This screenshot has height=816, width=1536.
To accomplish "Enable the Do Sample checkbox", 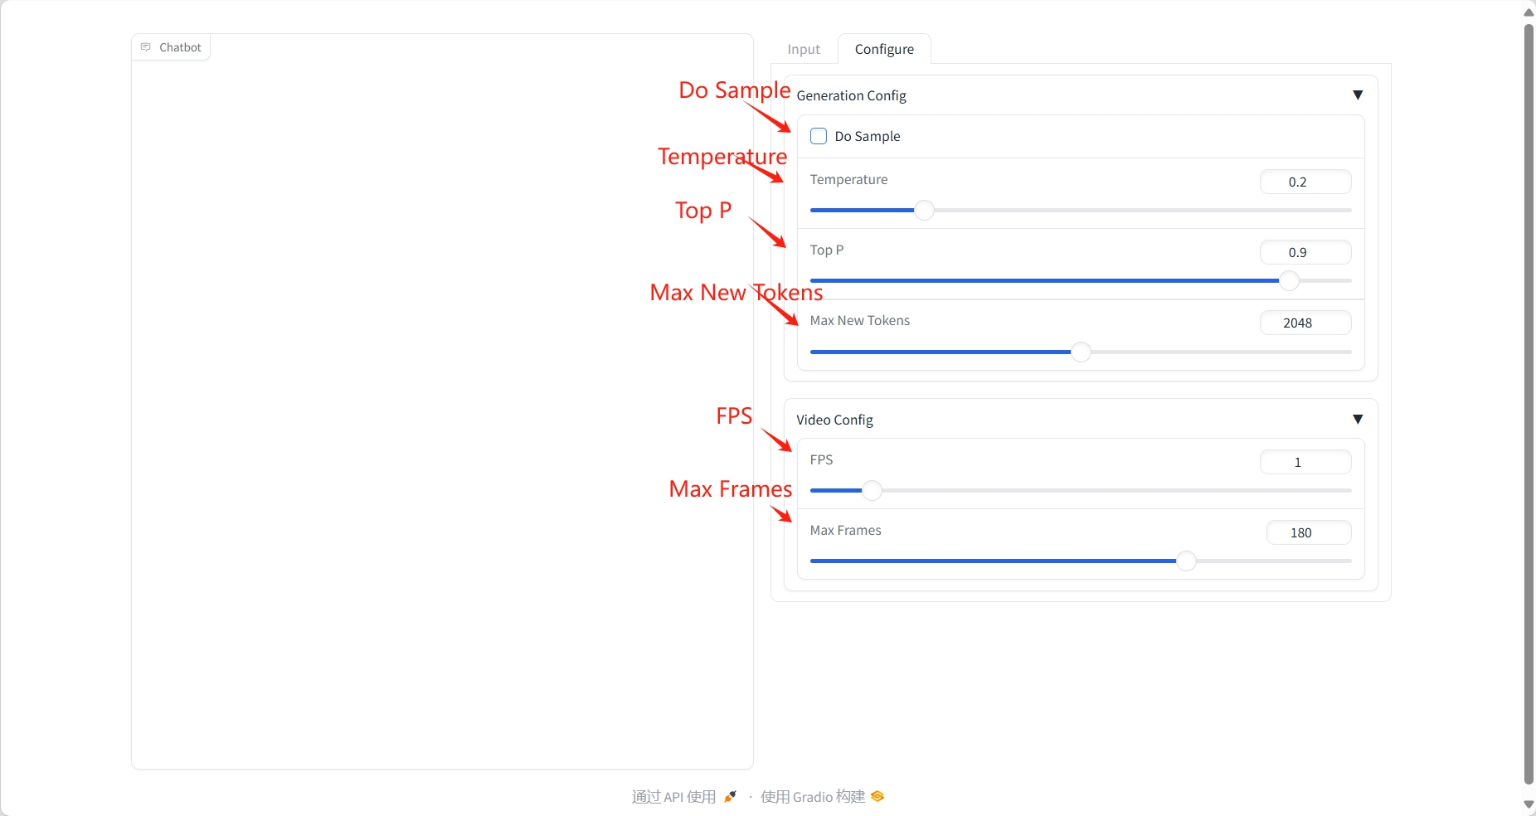I will click(819, 136).
